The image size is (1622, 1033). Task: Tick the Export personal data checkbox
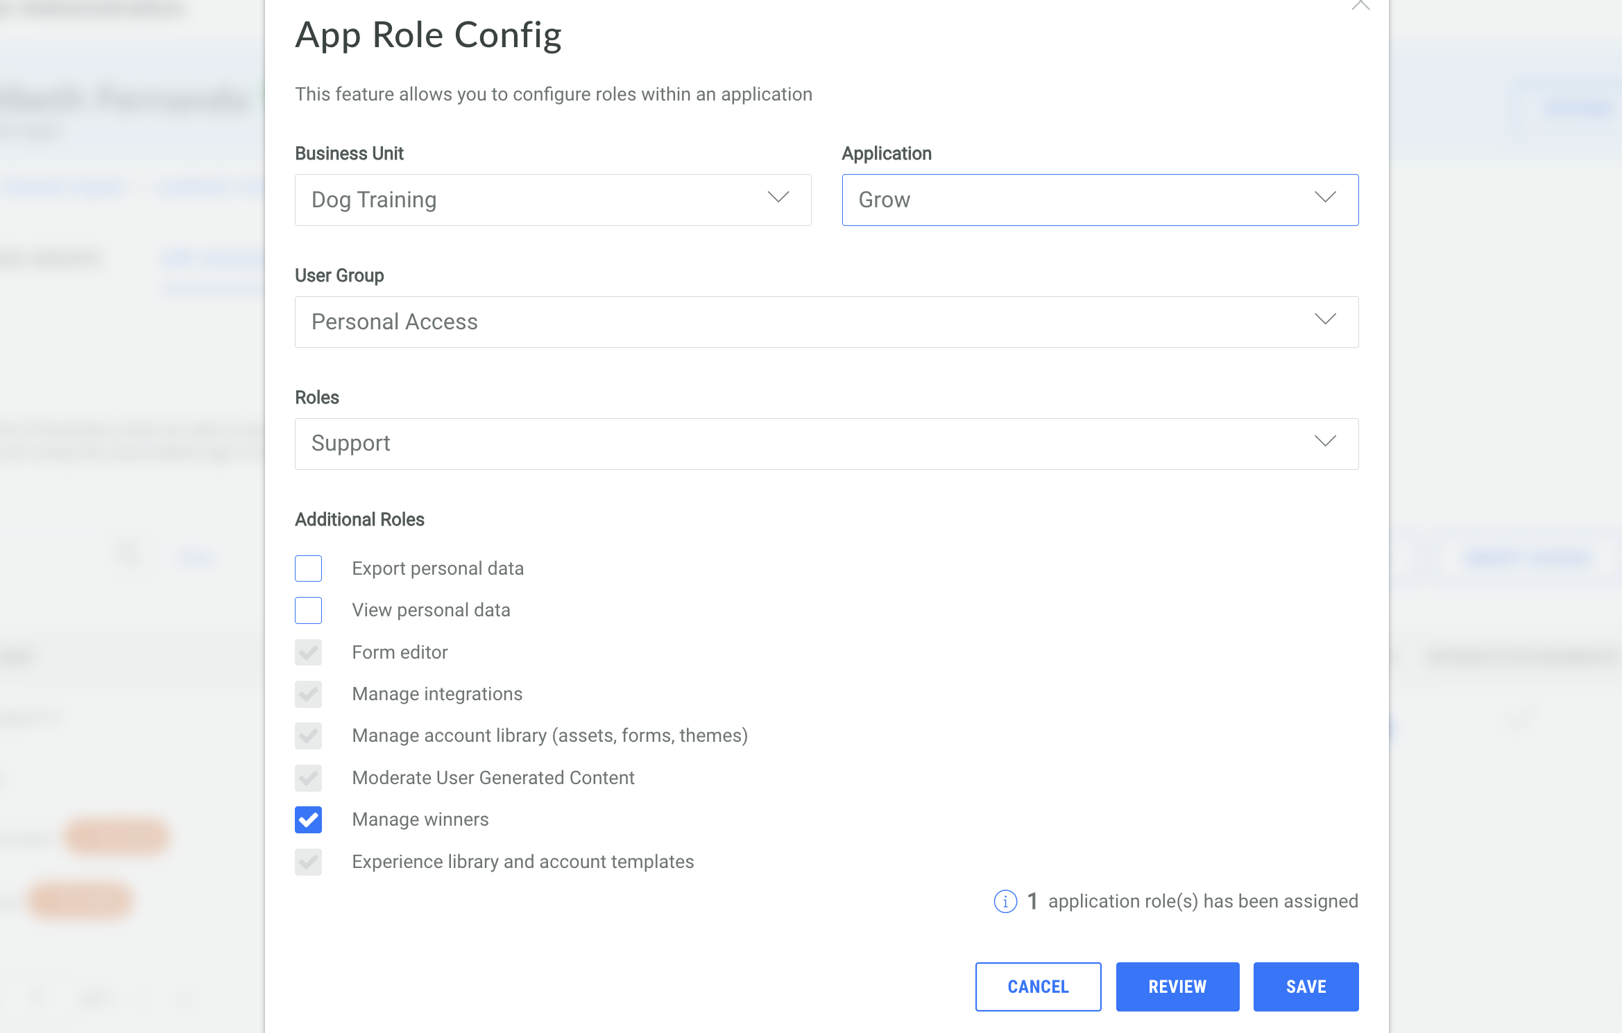tap(308, 568)
